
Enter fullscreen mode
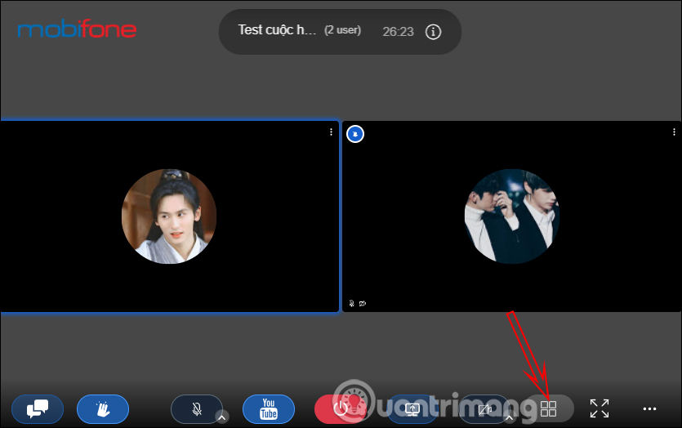pyautogui.click(x=600, y=408)
